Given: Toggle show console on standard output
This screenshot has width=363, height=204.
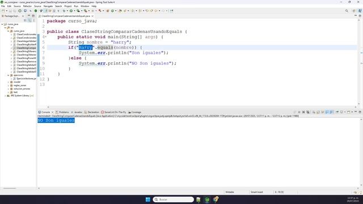Looking at the screenshot, I should (x=327, y=112).
